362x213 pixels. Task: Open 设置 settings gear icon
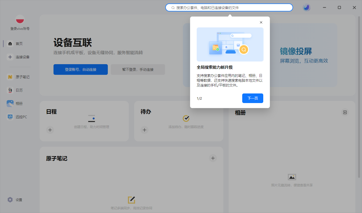point(10,200)
